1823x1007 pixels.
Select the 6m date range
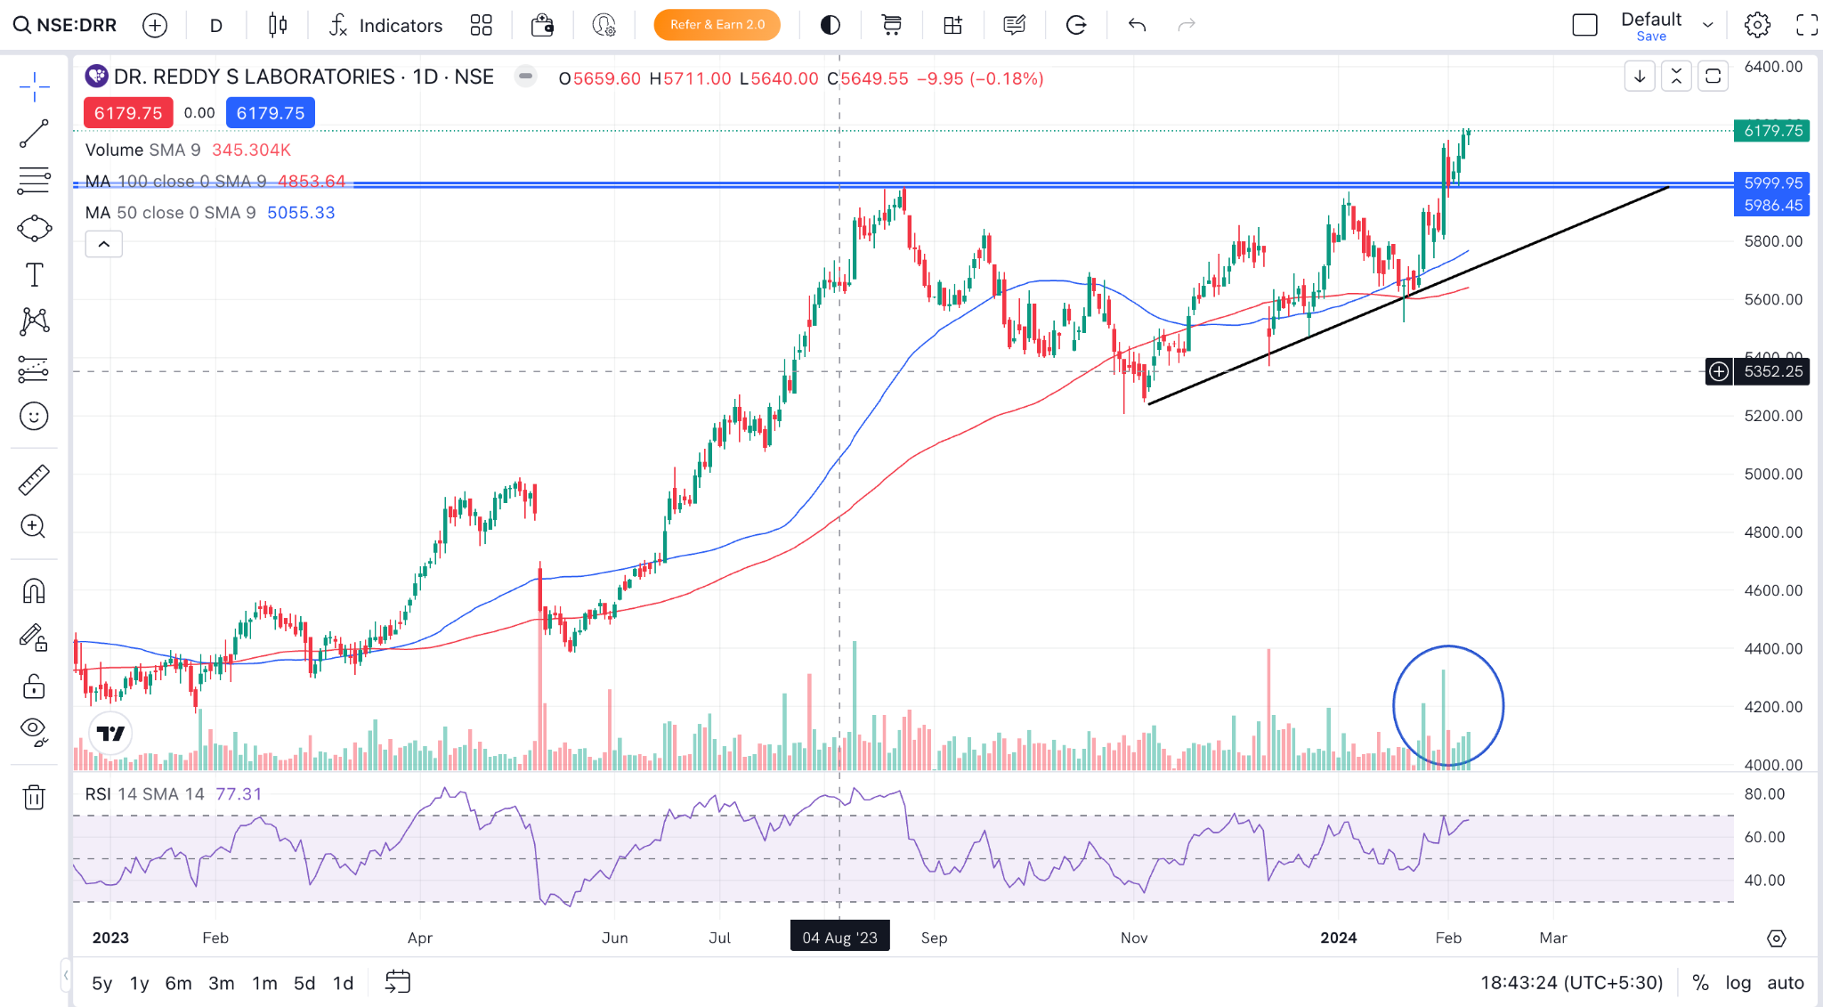[179, 983]
